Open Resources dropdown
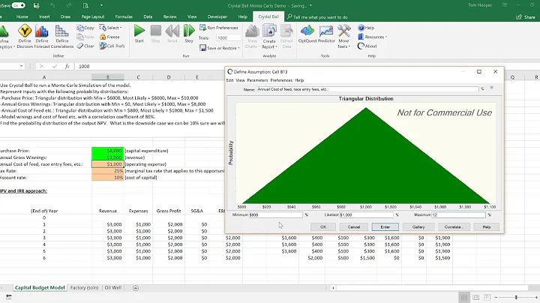 372,37
